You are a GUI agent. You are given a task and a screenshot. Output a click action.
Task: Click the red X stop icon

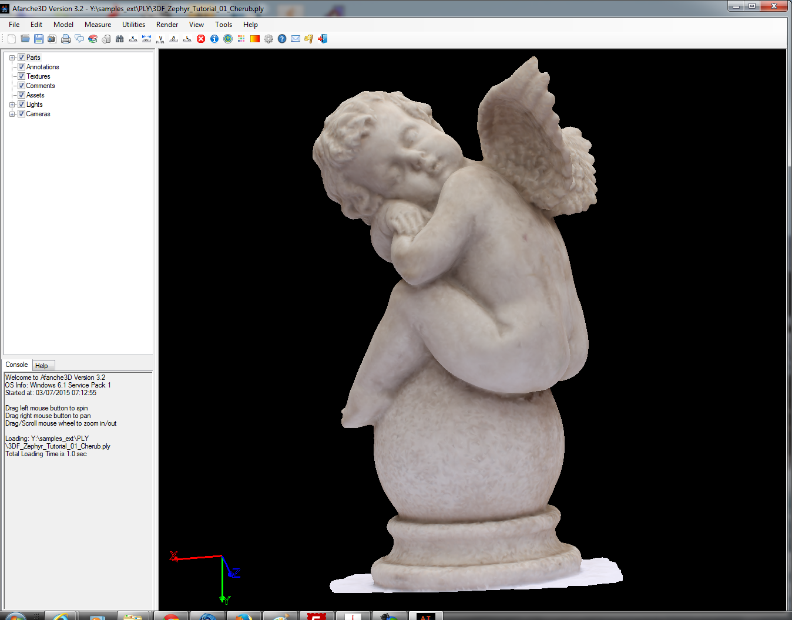(201, 39)
